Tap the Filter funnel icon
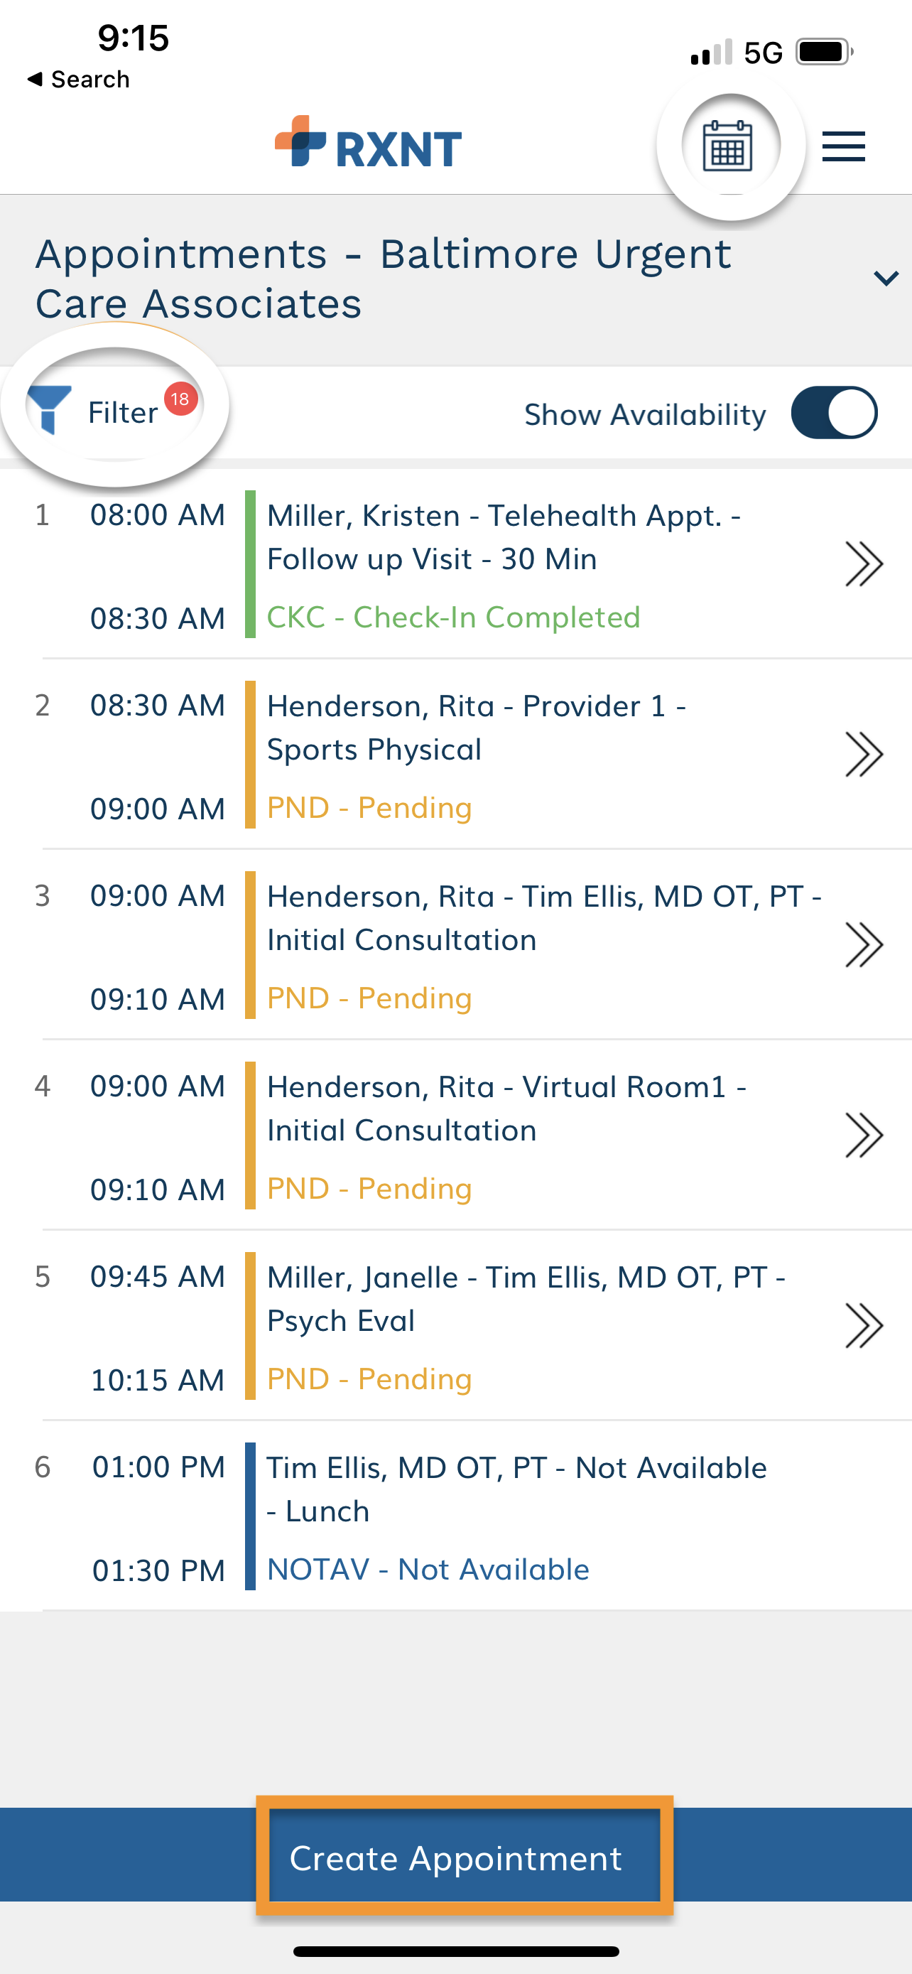The width and height of the screenshot is (912, 1974). [x=49, y=411]
